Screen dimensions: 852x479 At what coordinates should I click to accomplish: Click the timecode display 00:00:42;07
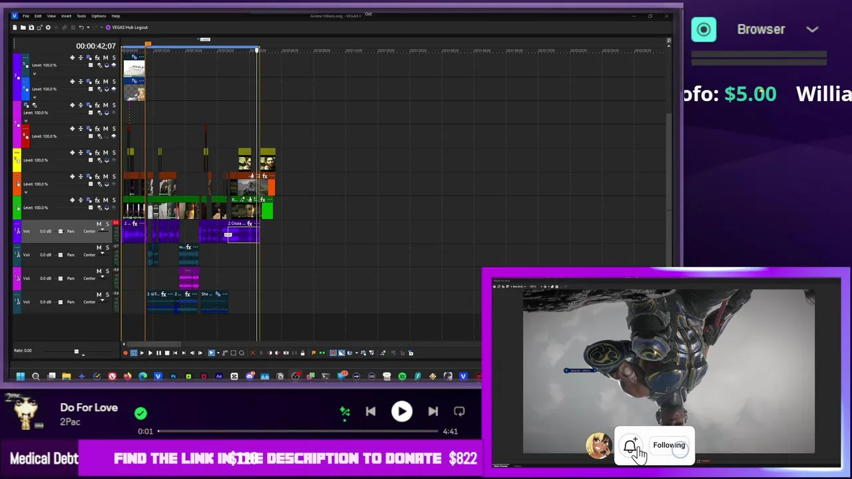click(x=96, y=46)
